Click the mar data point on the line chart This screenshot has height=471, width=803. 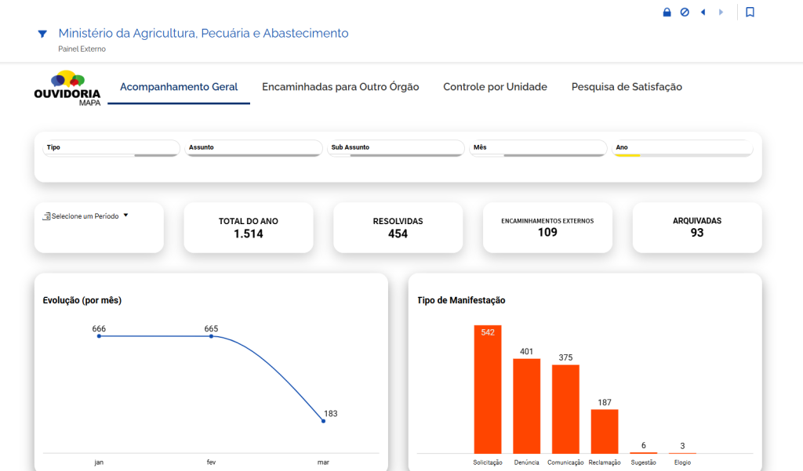[323, 421]
